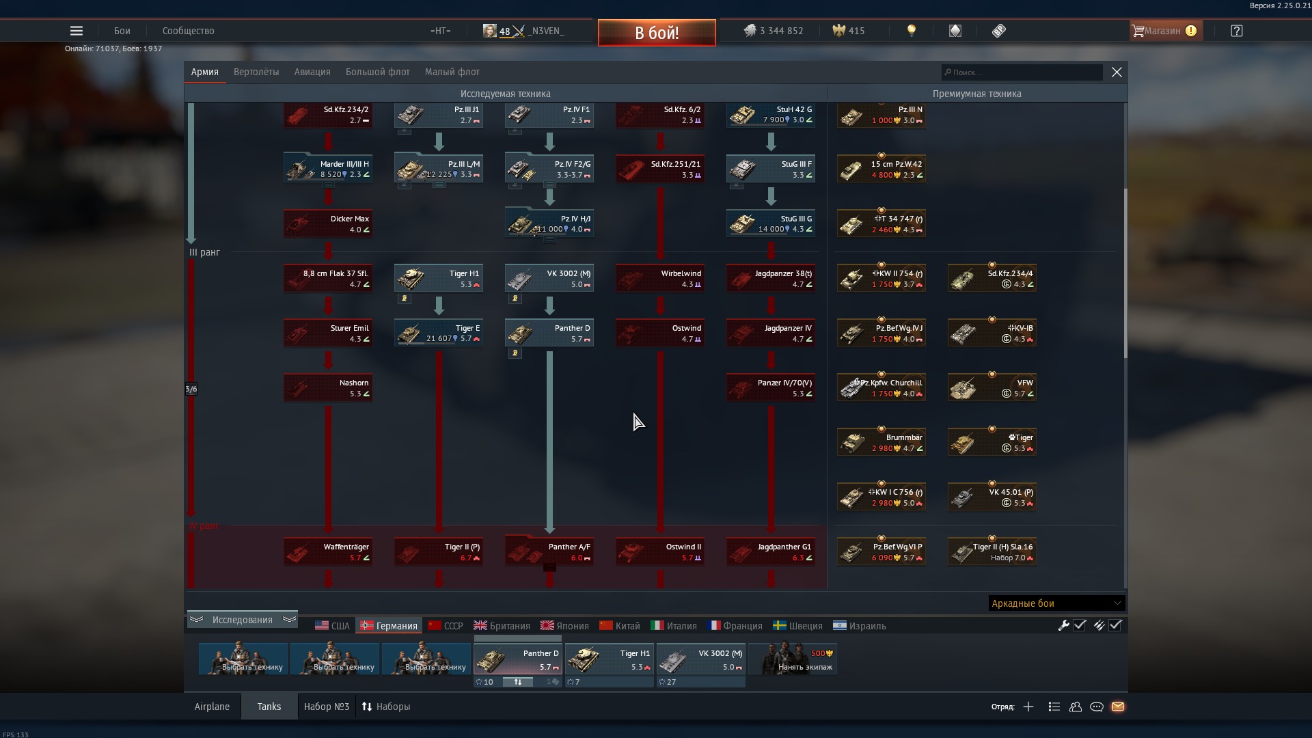Click Нанять экипаж for 500 eagles
The width and height of the screenshot is (1312, 738).
(x=793, y=659)
